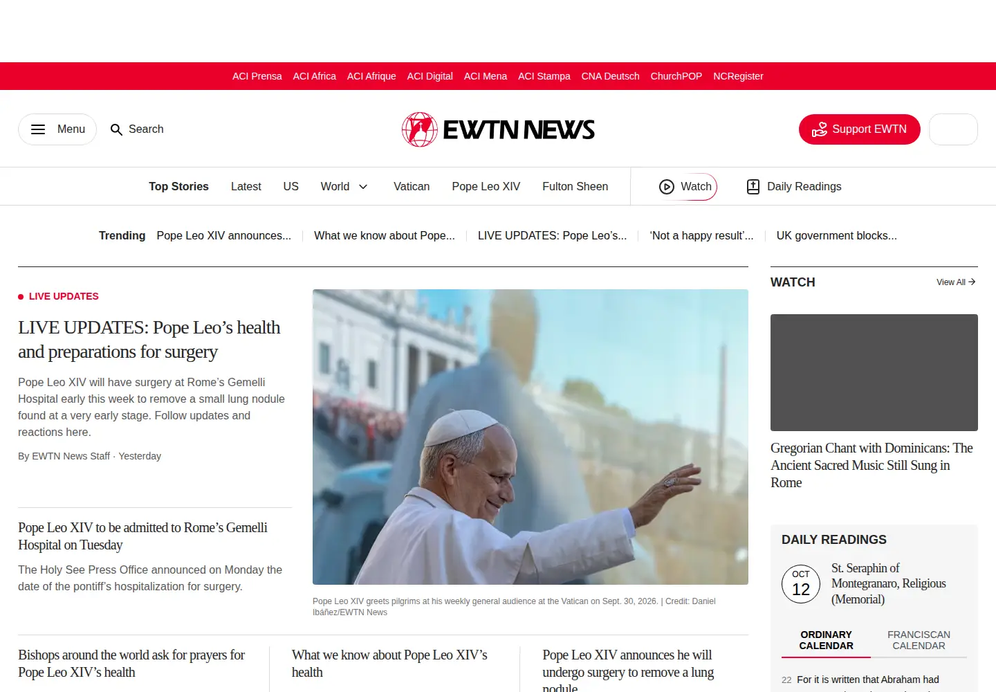Open the ACI Stampa link
Viewport: 996px width, 692px height.
tap(544, 76)
